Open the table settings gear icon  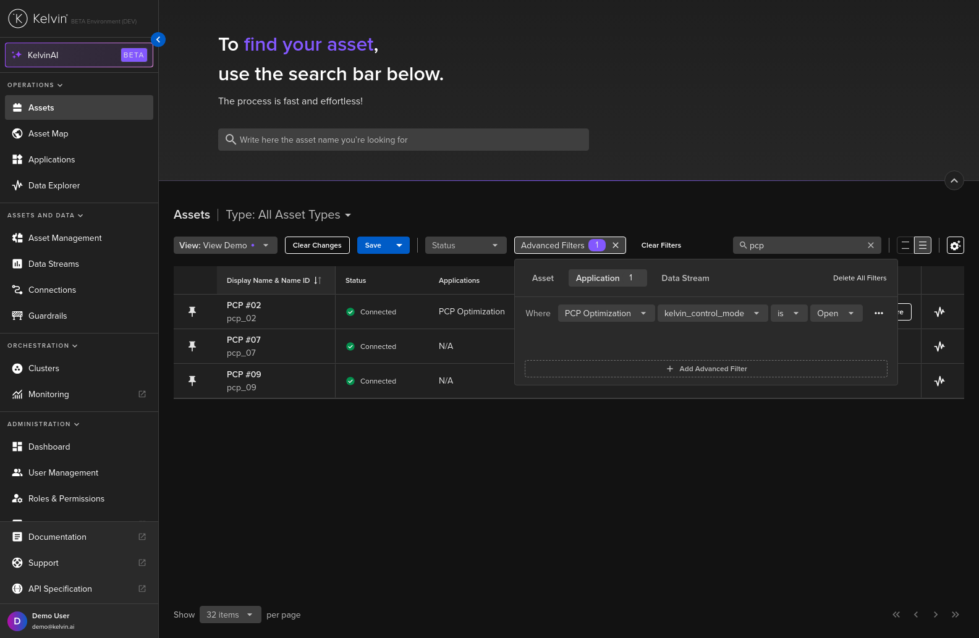coord(955,245)
